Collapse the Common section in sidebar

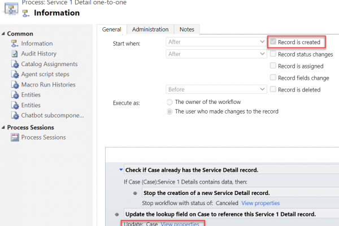pyautogui.click(x=3, y=34)
